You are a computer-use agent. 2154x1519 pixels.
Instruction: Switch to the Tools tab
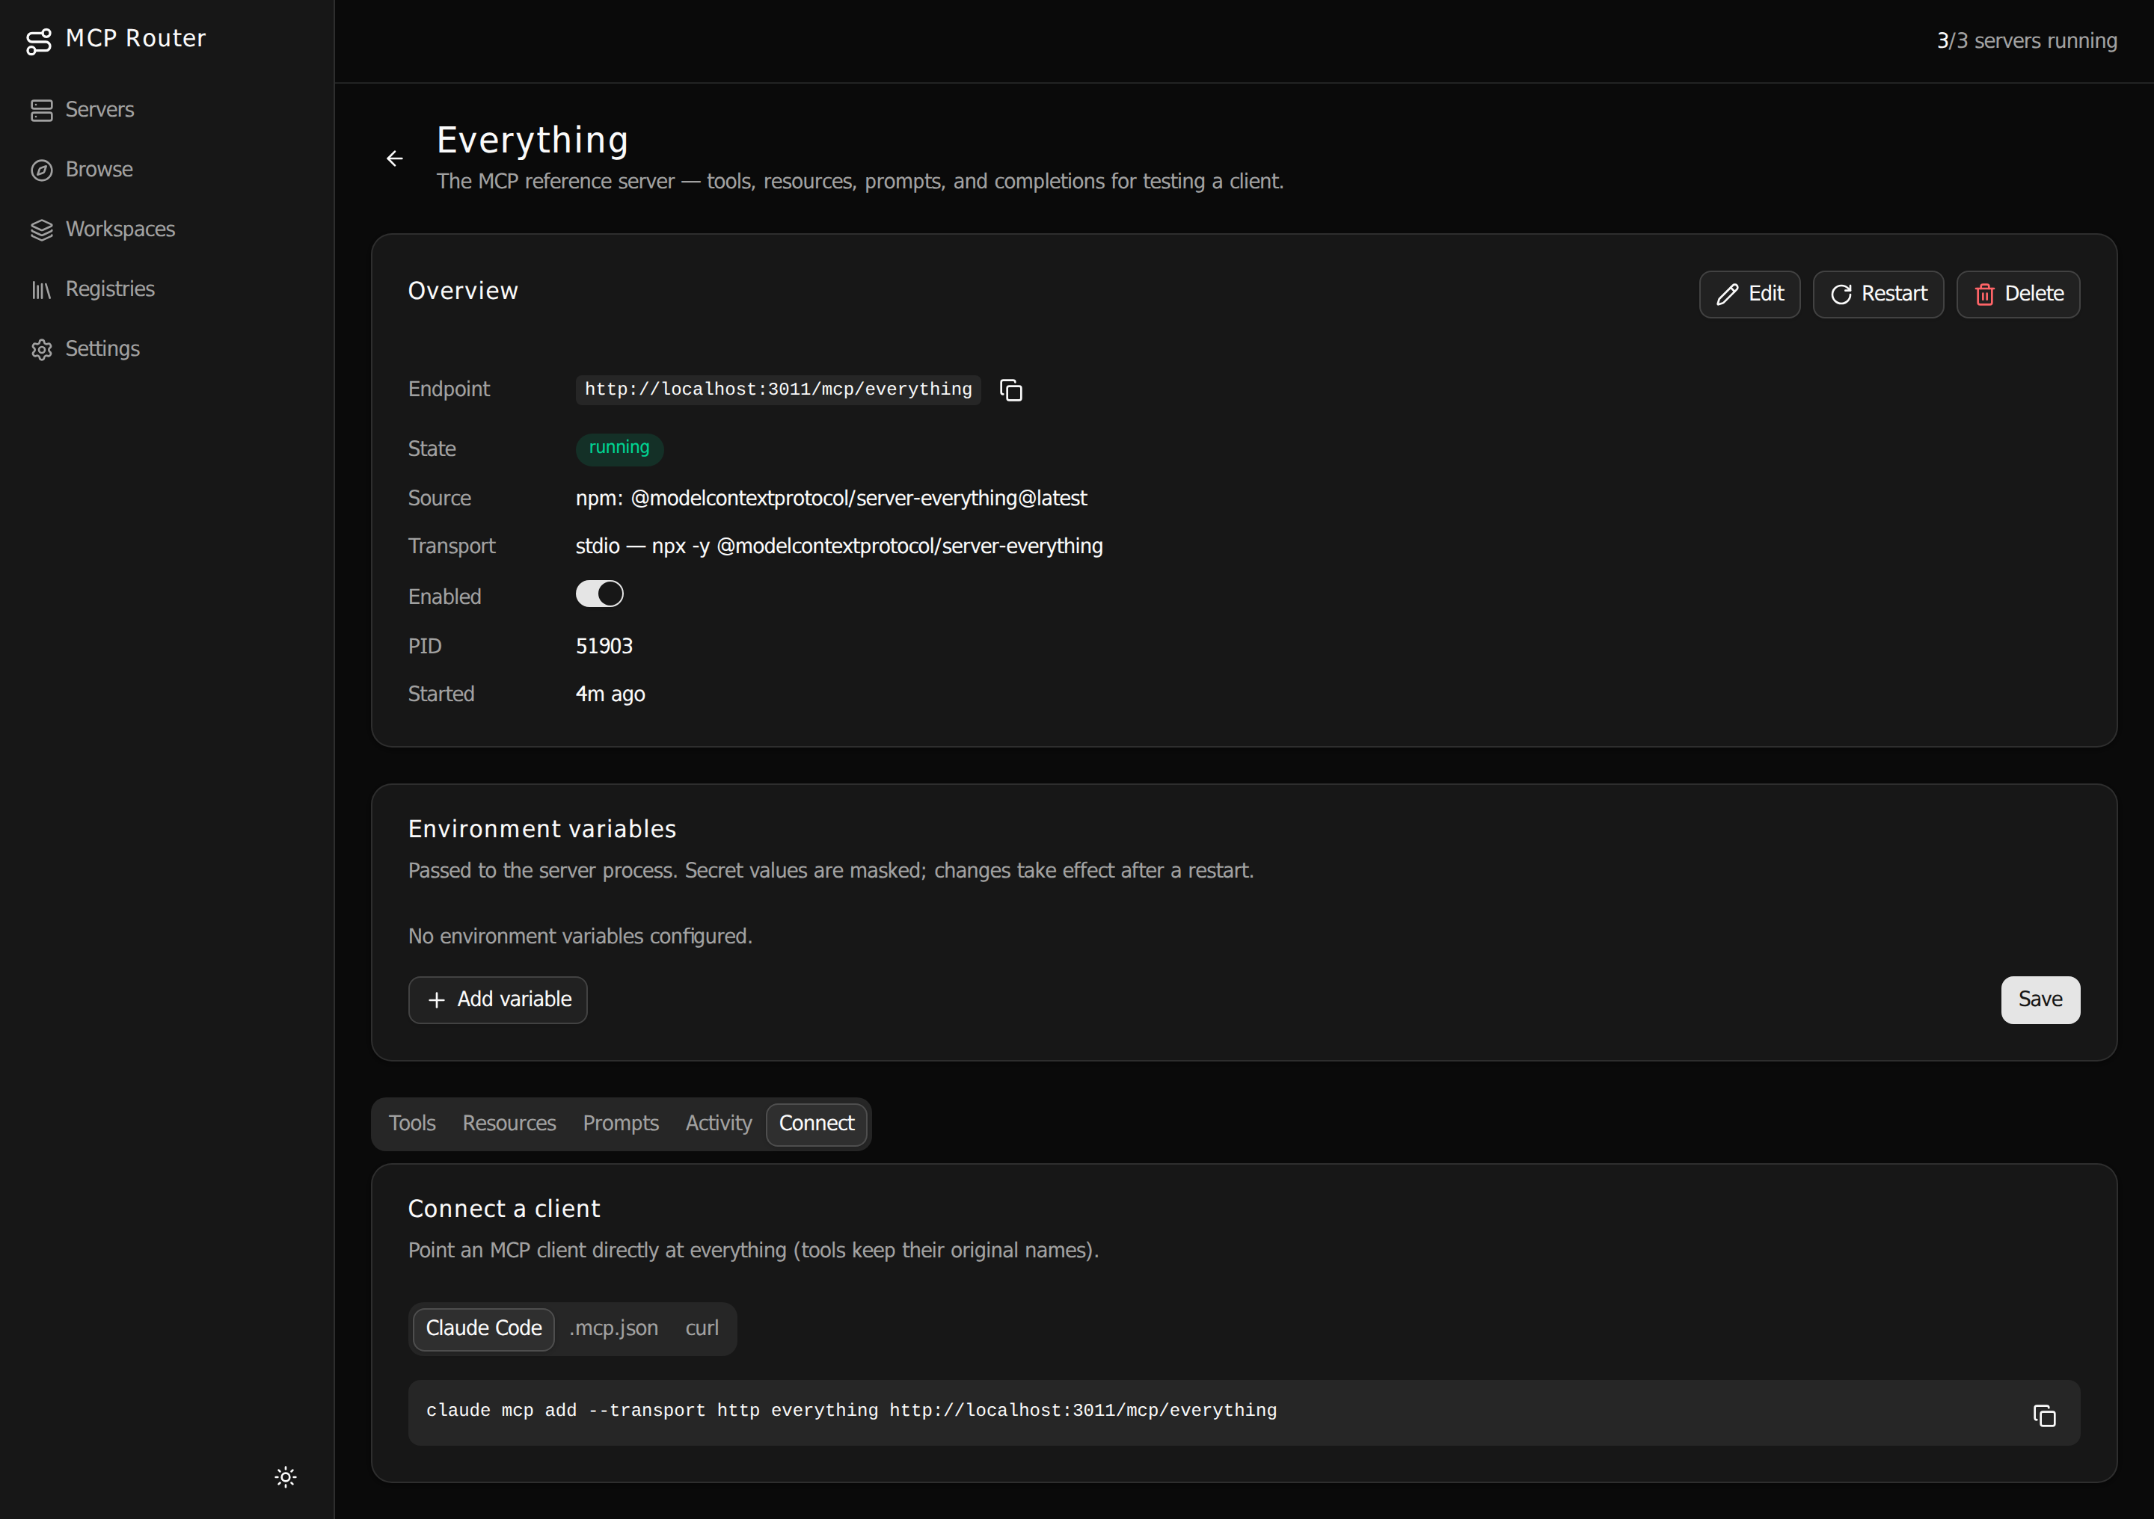coord(413,1124)
